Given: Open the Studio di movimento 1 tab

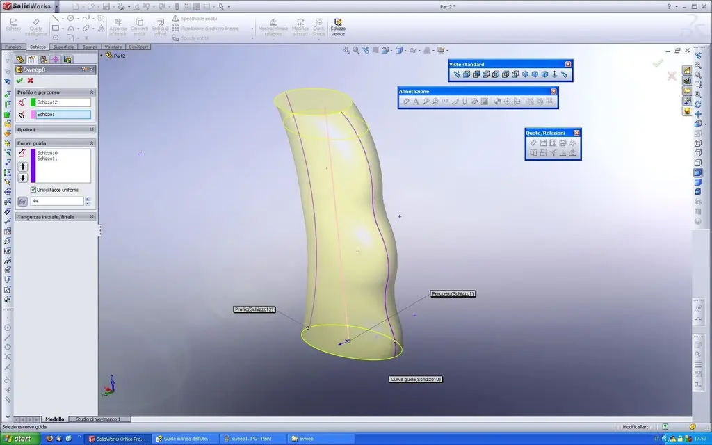Looking at the screenshot, I should (x=99, y=419).
